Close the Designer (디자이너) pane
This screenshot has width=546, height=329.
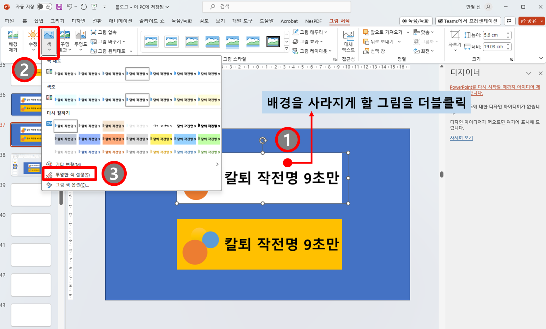pyautogui.click(x=540, y=73)
